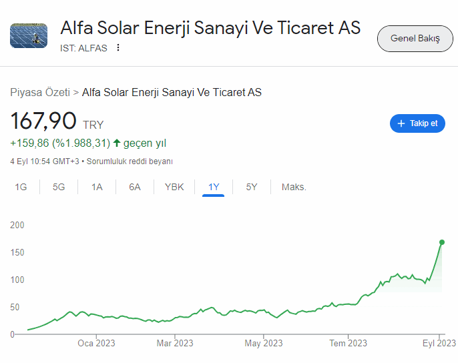Select the 5G time range tab
Viewport: 458px width, 363px height.
click(59, 187)
